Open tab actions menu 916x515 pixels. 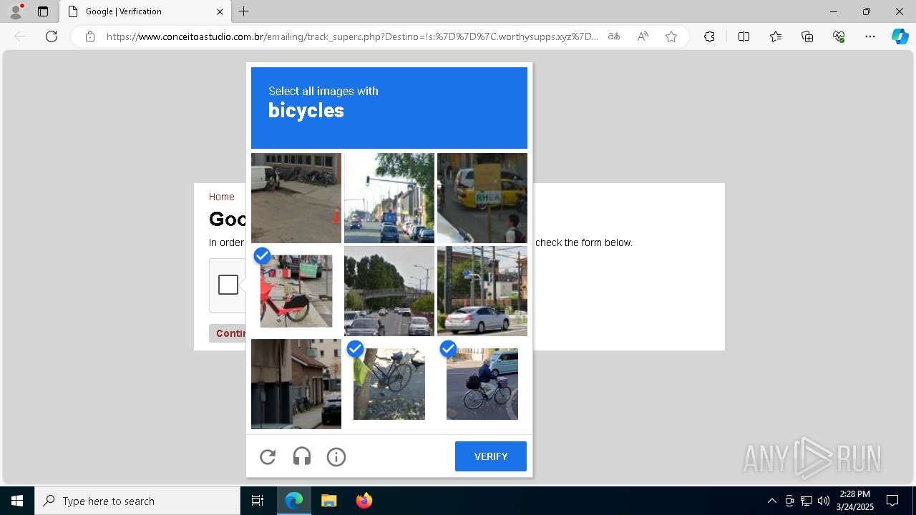[x=43, y=11]
